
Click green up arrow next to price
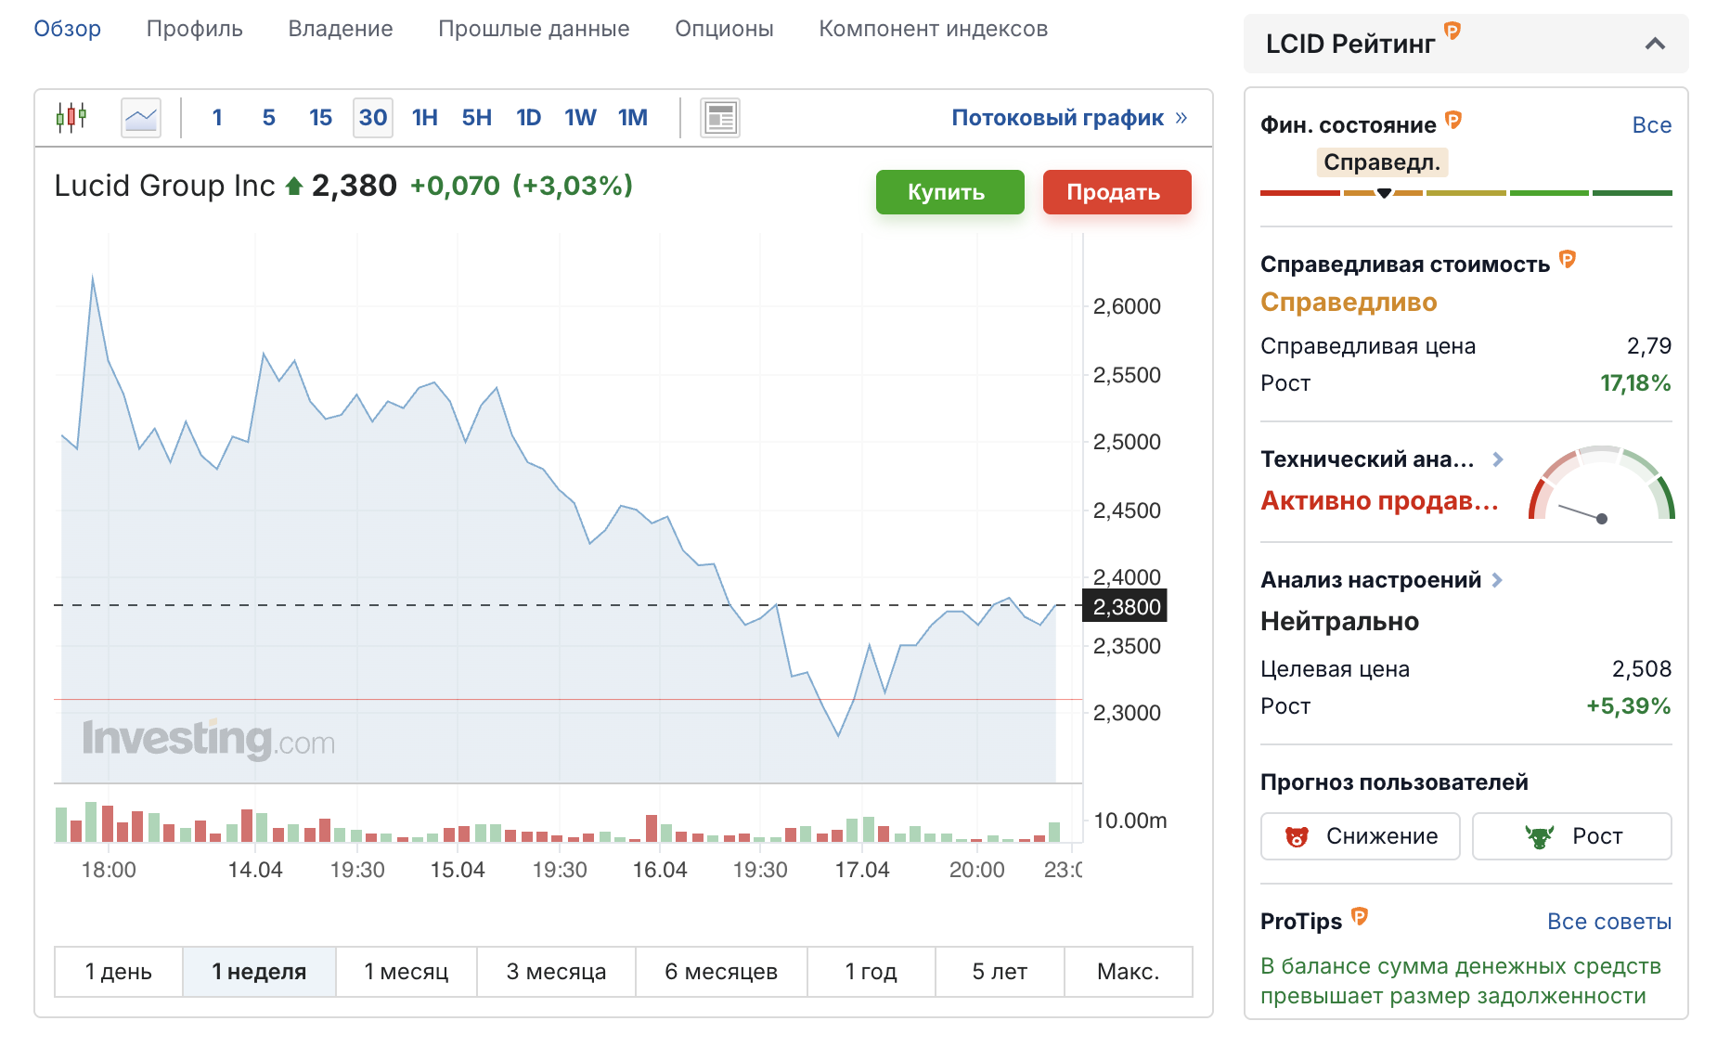(294, 187)
